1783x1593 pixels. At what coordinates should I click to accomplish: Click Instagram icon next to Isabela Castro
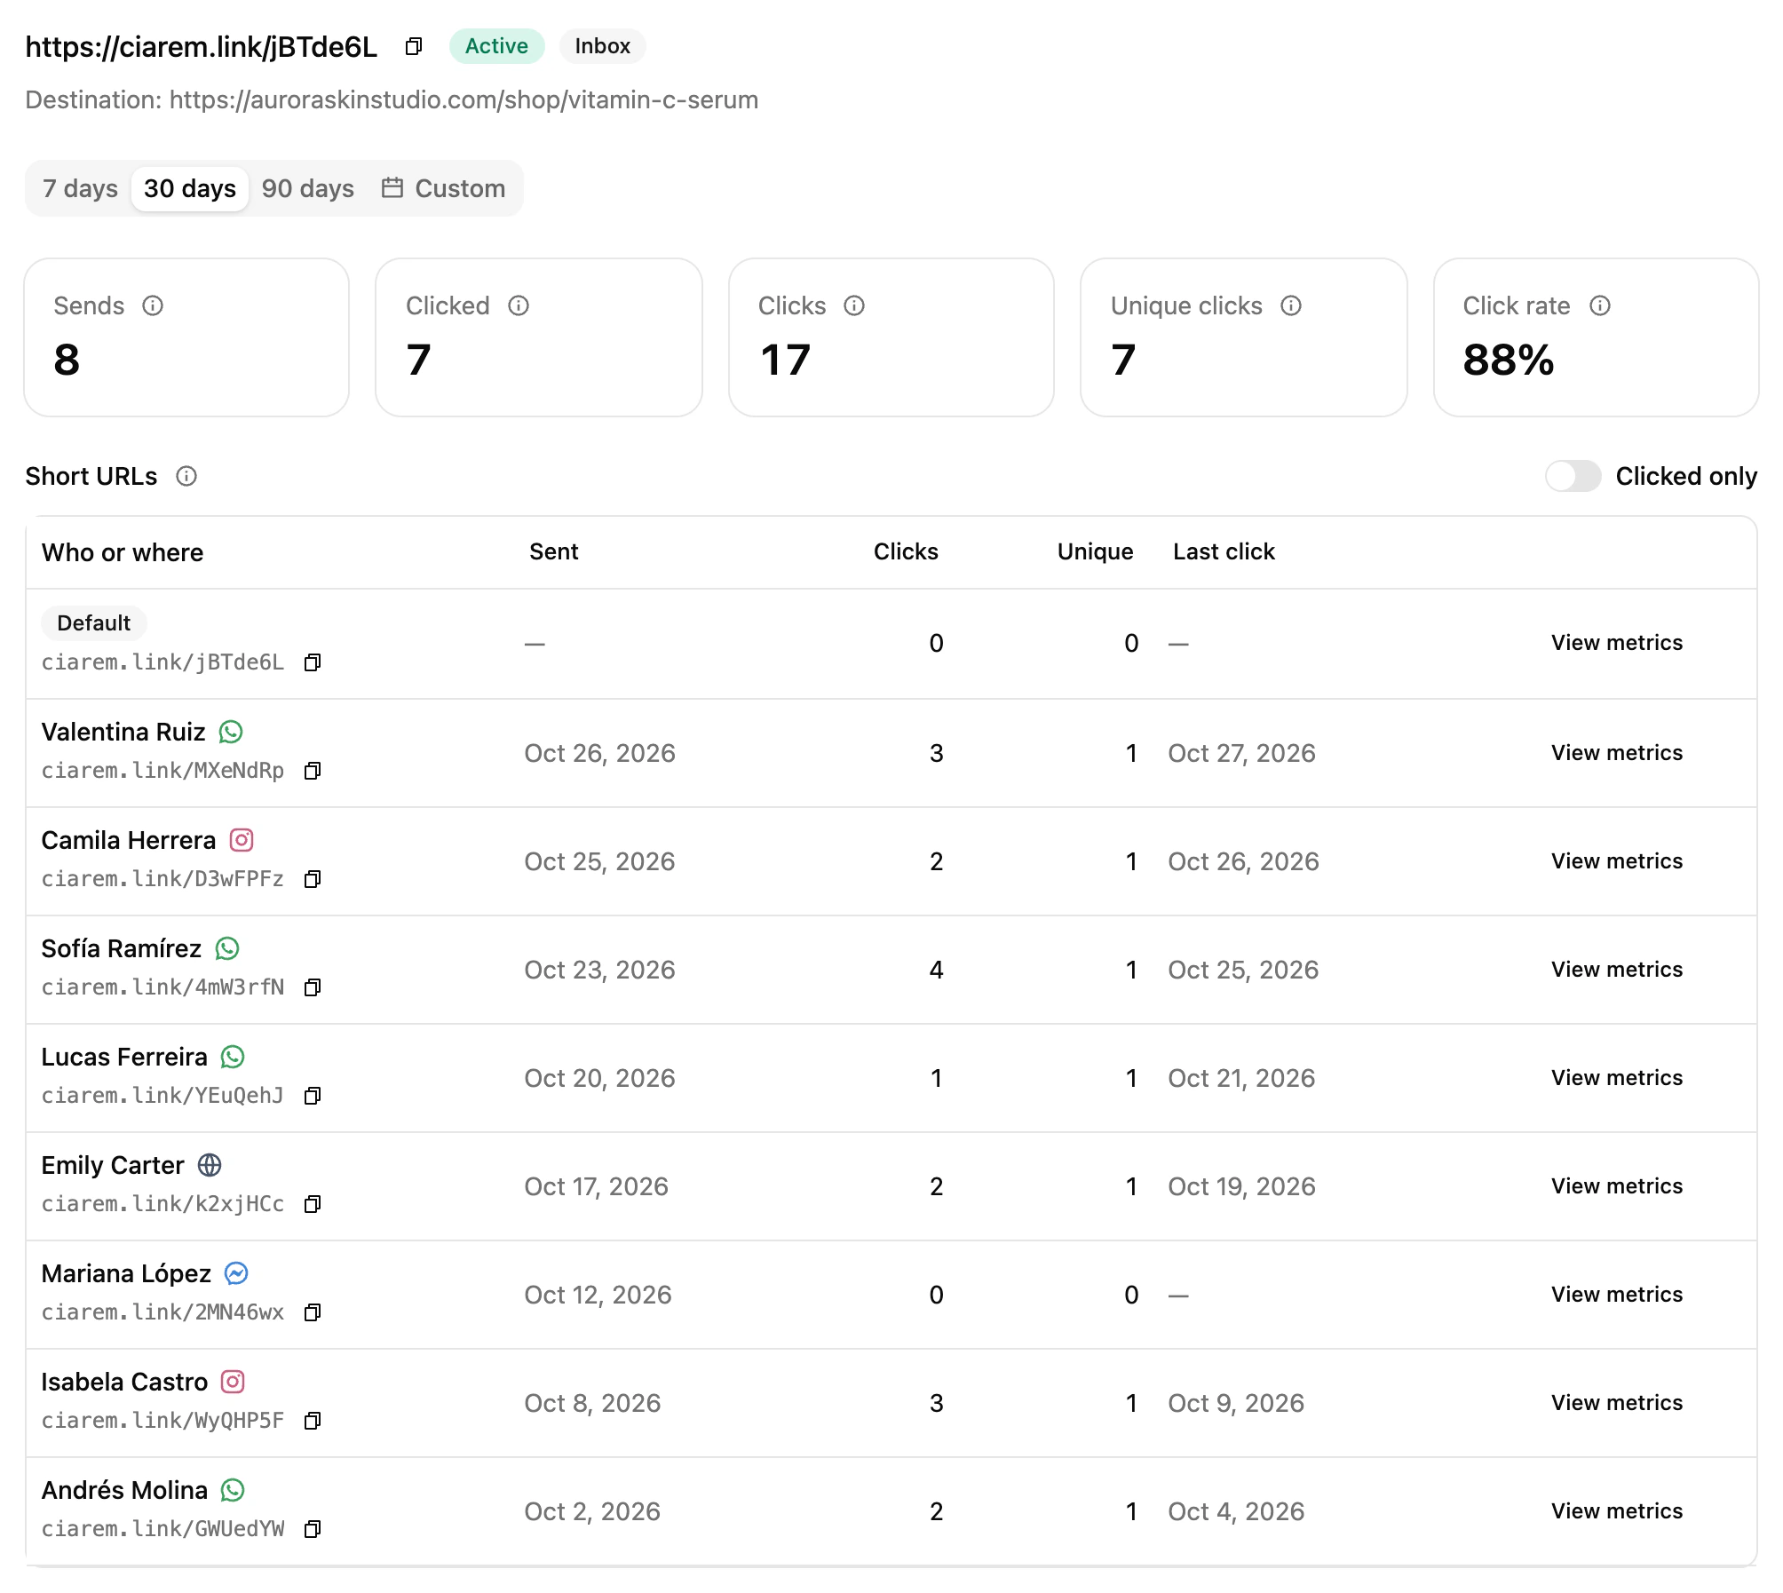(233, 1382)
